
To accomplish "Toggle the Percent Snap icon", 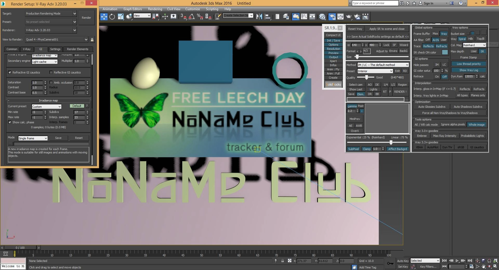I will [x=200, y=17].
